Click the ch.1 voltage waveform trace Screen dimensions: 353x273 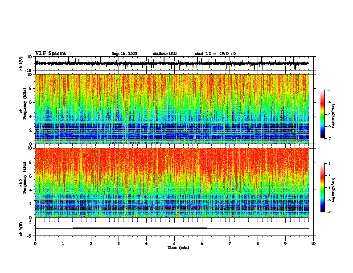click(x=172, y=63)
